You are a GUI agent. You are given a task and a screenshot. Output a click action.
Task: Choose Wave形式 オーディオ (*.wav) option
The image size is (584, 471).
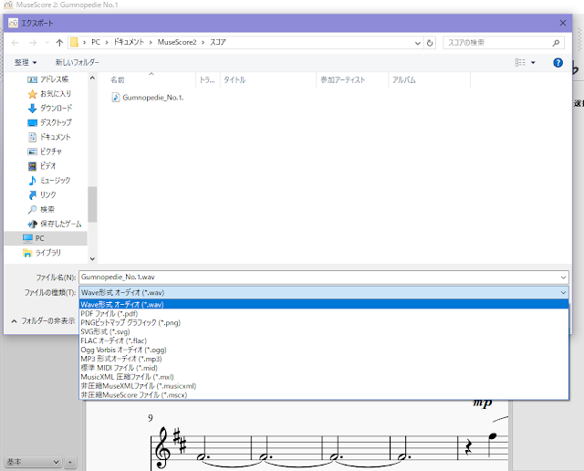point(324,305)
